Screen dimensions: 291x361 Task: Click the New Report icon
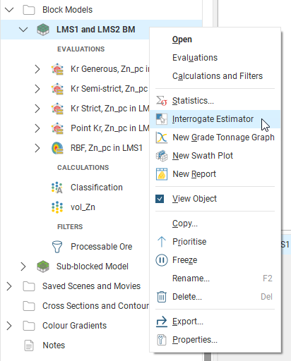point(162,174)
